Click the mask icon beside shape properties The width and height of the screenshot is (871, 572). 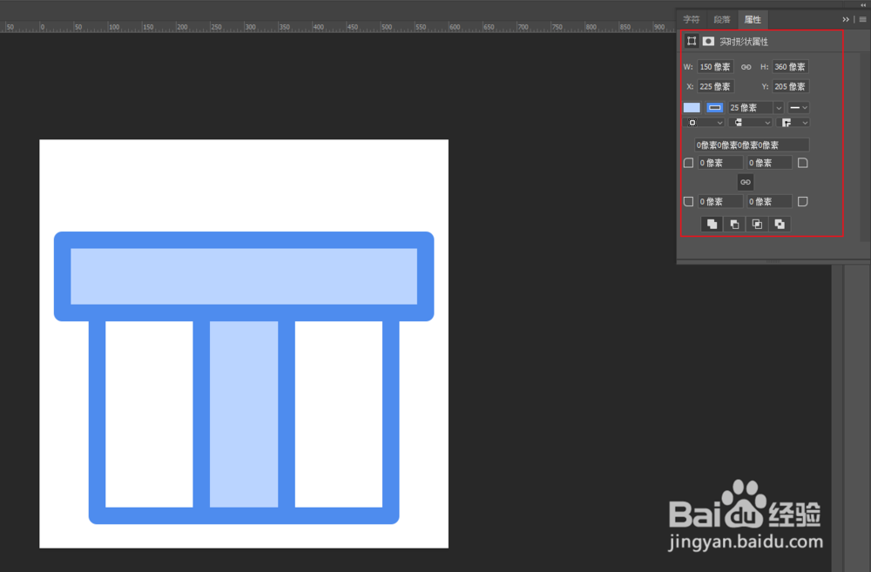click(708, 41)
